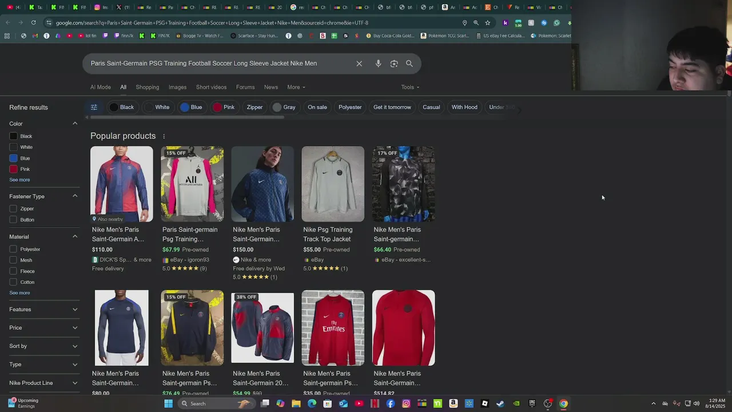Expand the Type filter section
The width and height of the screenshot is (732, 412).
(43, 365)
